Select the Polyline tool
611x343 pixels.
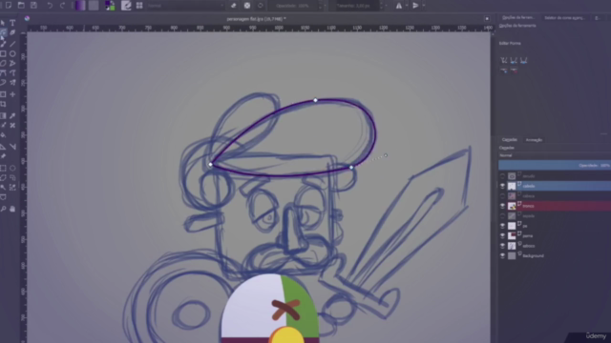pyautogui.click(x=12, y=63)
